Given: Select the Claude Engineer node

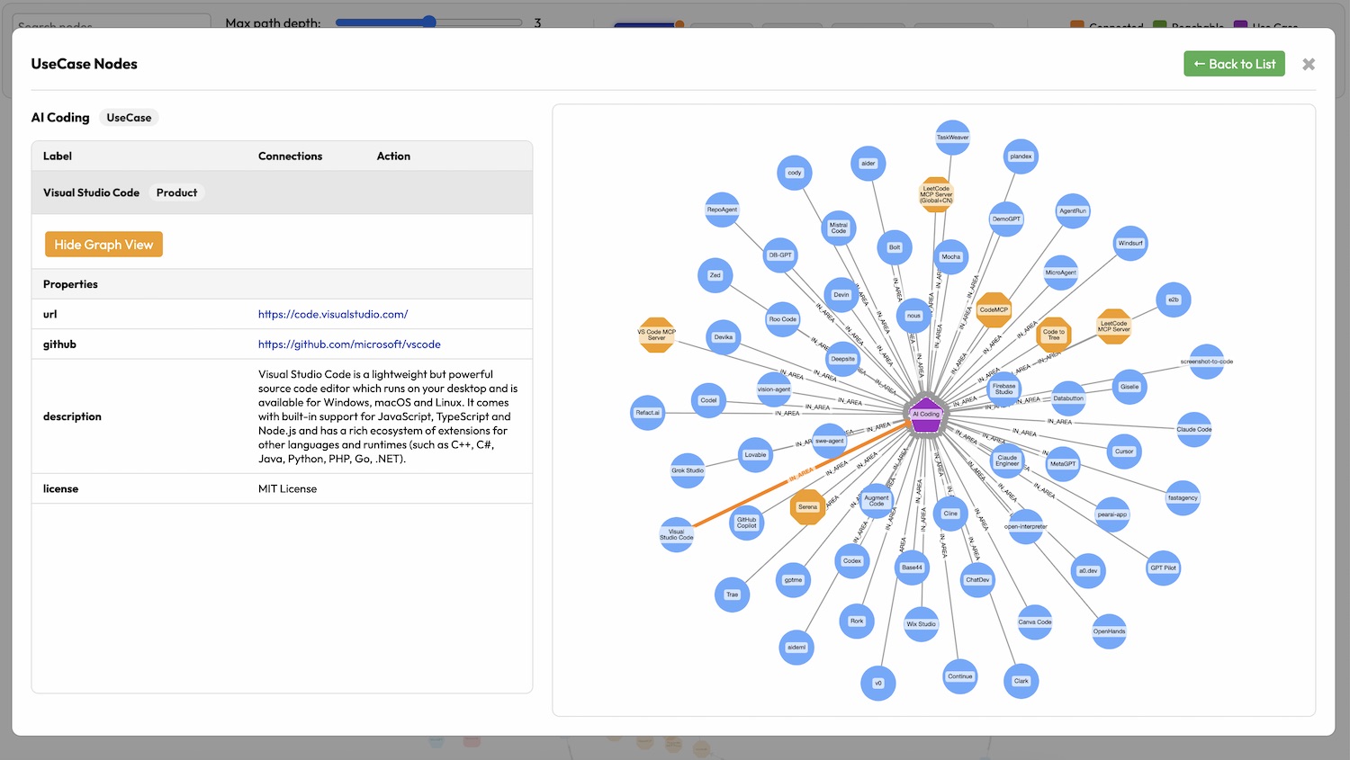Looking at the screenshot, I should click(x=1007, y=460).
